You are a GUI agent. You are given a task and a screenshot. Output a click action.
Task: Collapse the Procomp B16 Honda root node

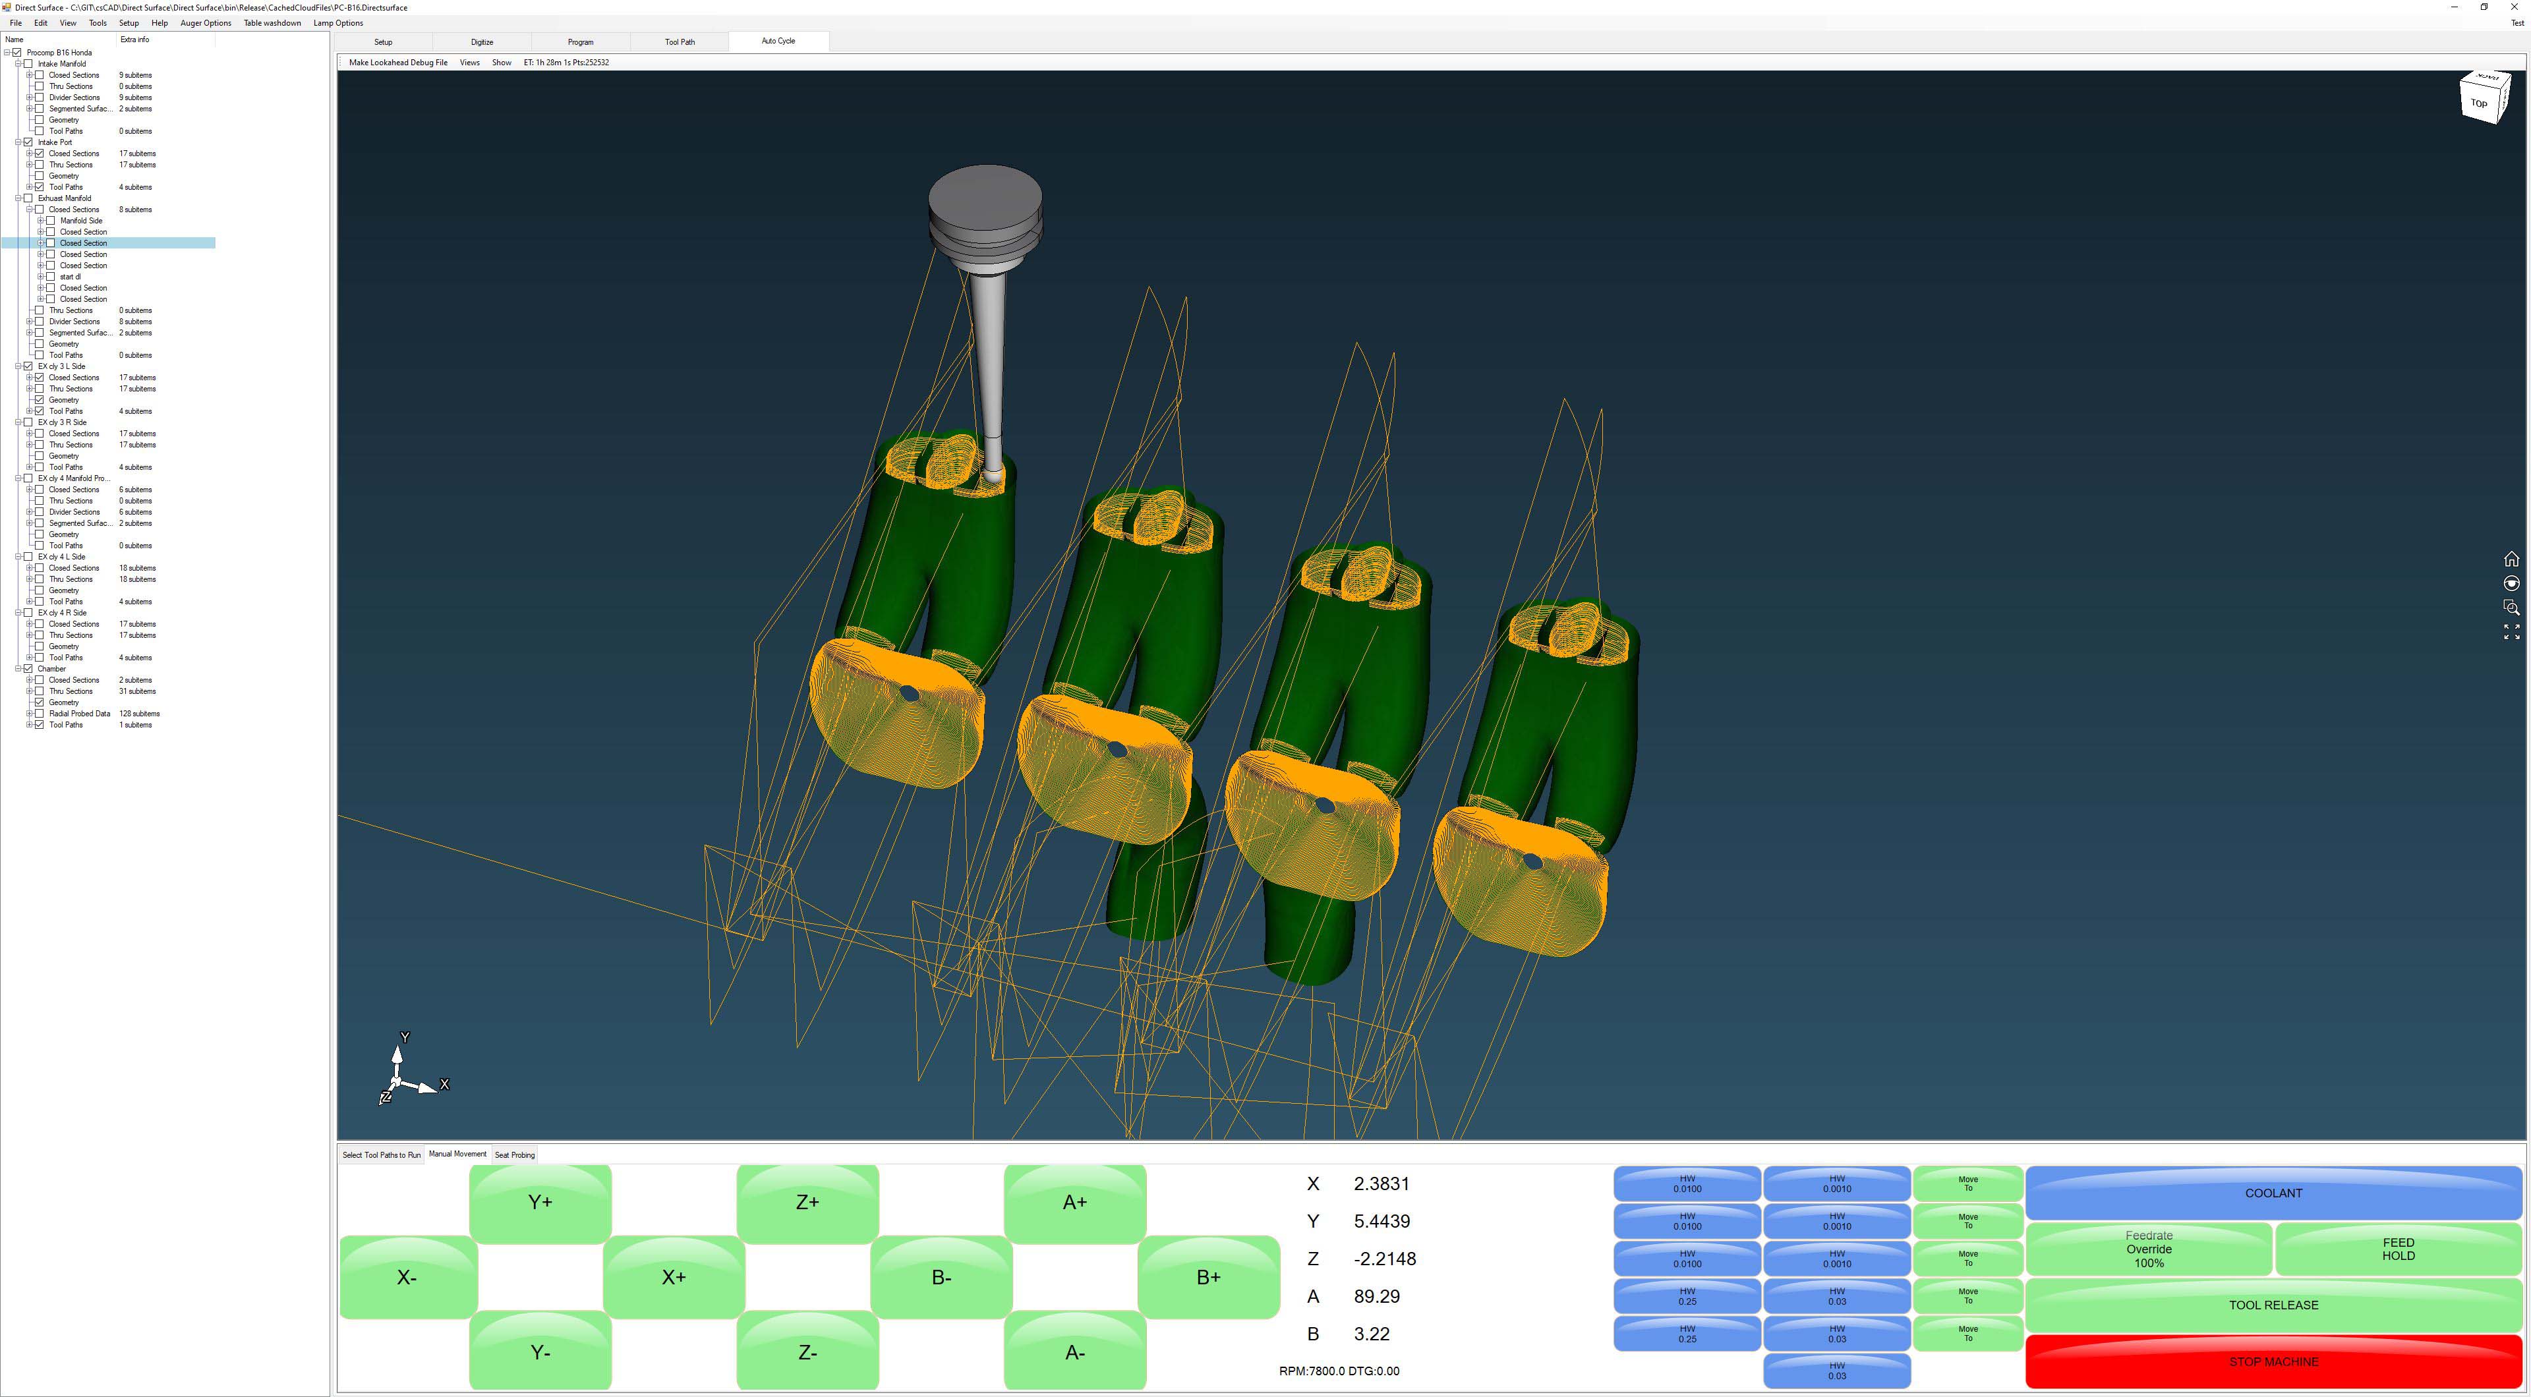coord(7,53)
